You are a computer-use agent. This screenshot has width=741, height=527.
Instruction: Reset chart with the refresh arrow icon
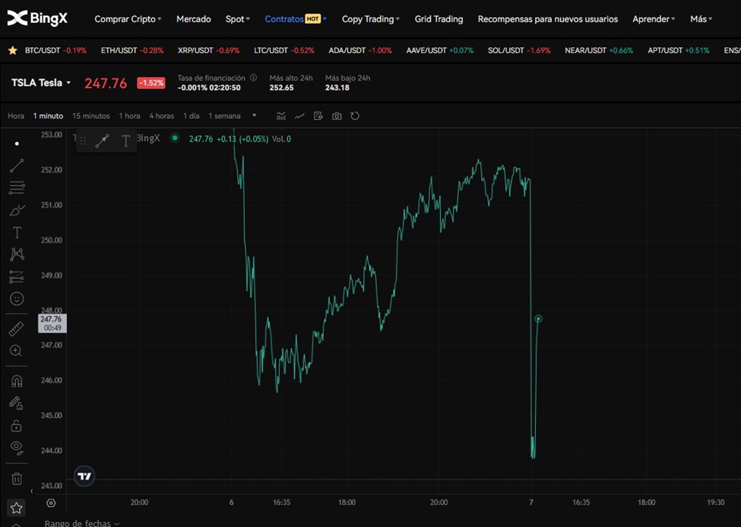pyautogui.click(x=355, y=116)
